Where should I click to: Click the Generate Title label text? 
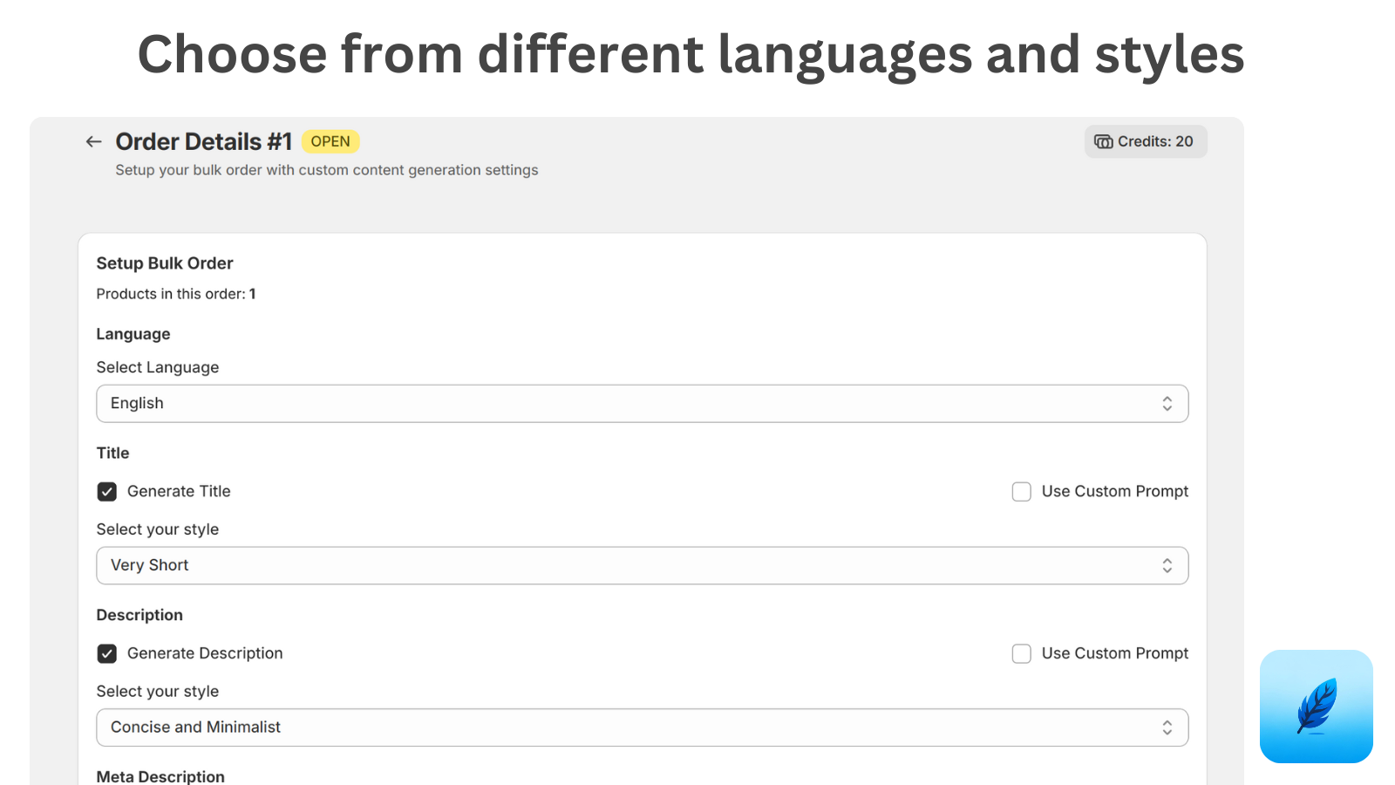(x=179, y=492)
